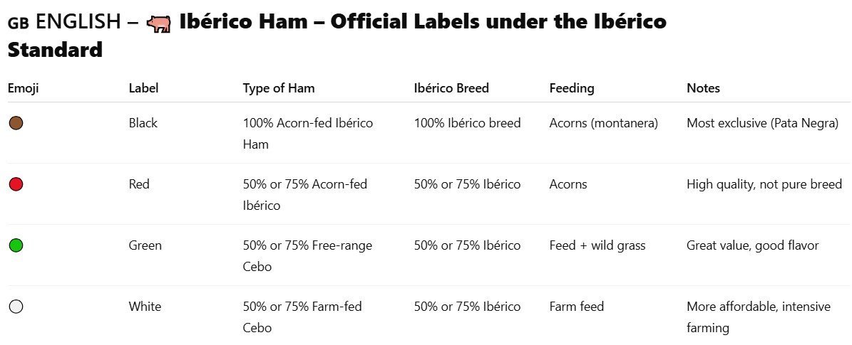Click the Feed + wild grass cell
This screenshot has width=852, height=345.
coord(597,245)
